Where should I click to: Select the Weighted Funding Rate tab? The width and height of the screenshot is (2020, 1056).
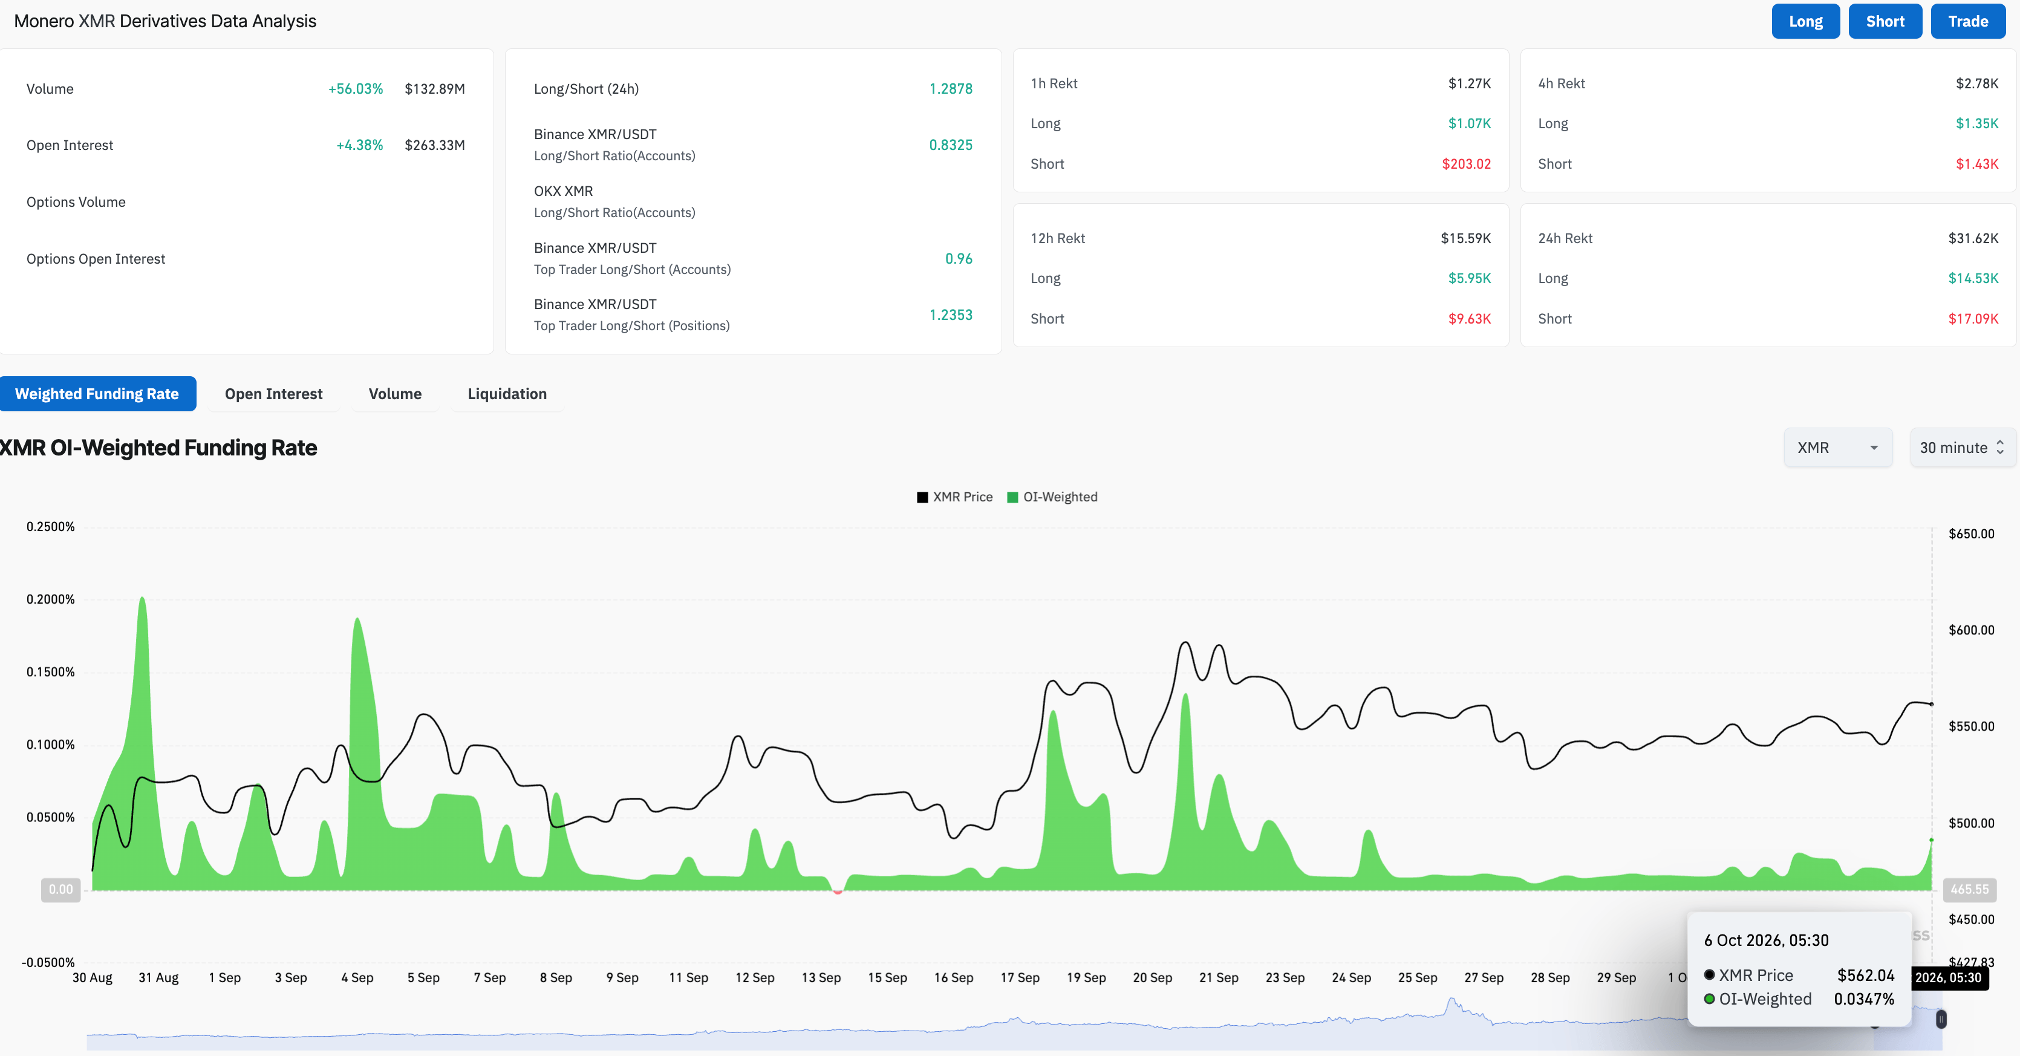(x=97, y=394)
